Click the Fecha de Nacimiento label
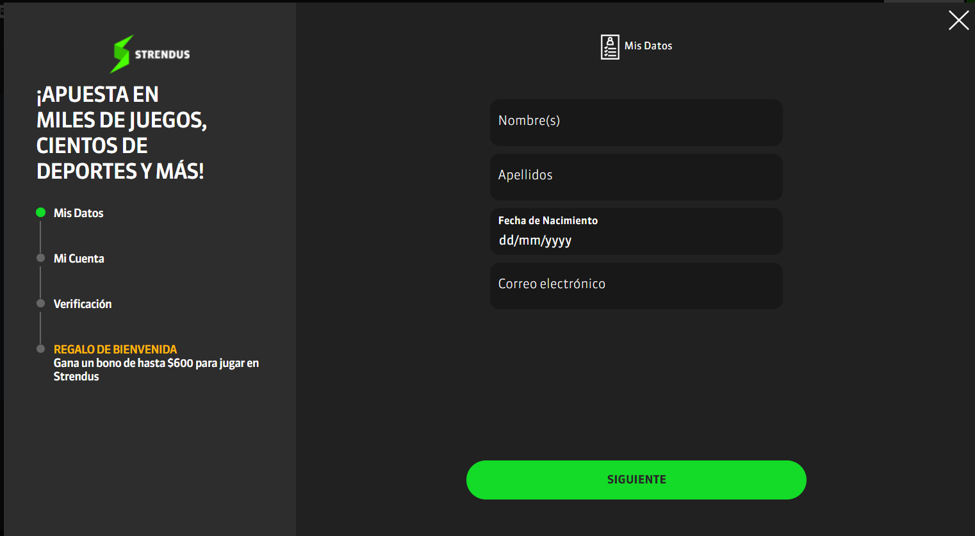The width and height of the screenshot is (975, 536). coord(548,220)
